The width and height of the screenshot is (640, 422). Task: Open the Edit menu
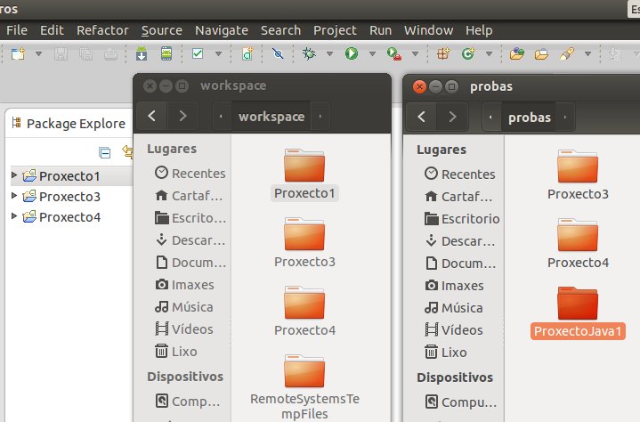[52, 30]
